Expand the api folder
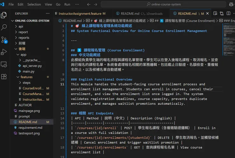 click(21, 27)
